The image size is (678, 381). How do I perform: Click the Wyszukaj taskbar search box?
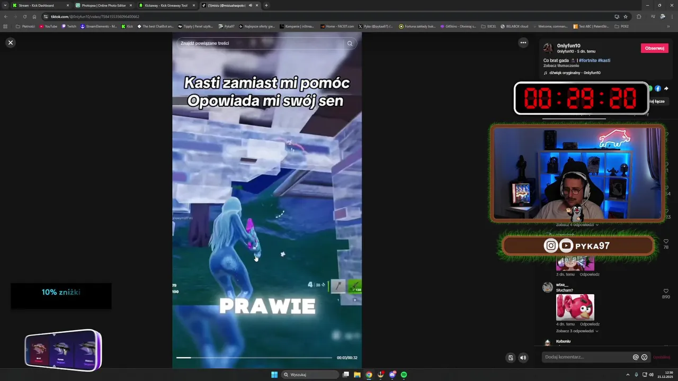(310, 375)
